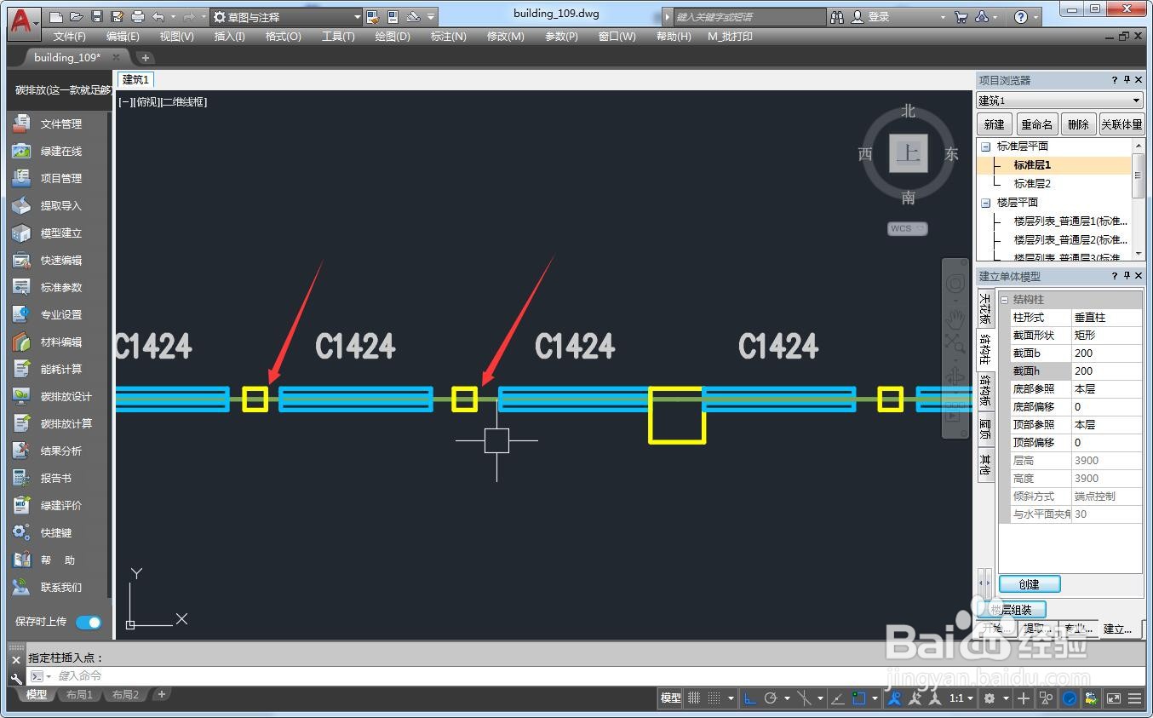Screen dimensions: 1153x718
Task: Select 标准层2 in the project tree
Action: pyautogui.click(x=1032, y=184)
